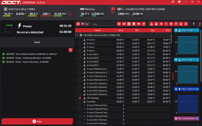Open the Filter text field
This screenshot has height=126, width=202.
tap(103, 24)
